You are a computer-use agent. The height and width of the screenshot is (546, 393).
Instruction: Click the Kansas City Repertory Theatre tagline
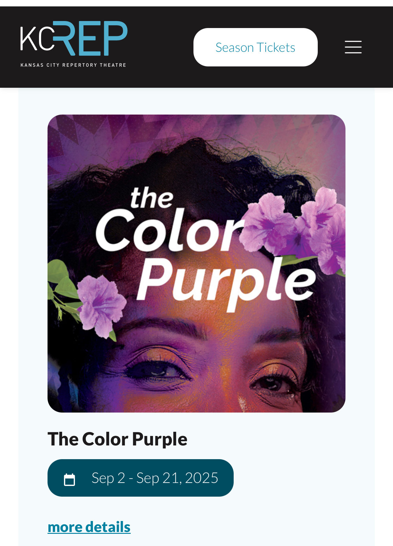(73, 65)
